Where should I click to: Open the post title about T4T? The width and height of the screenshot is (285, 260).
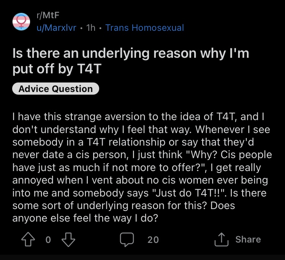click(130, 61)
